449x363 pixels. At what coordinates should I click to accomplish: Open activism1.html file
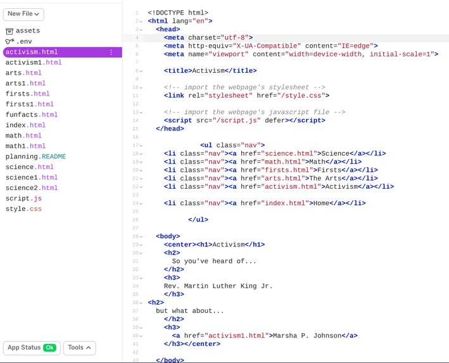[34, 63]
